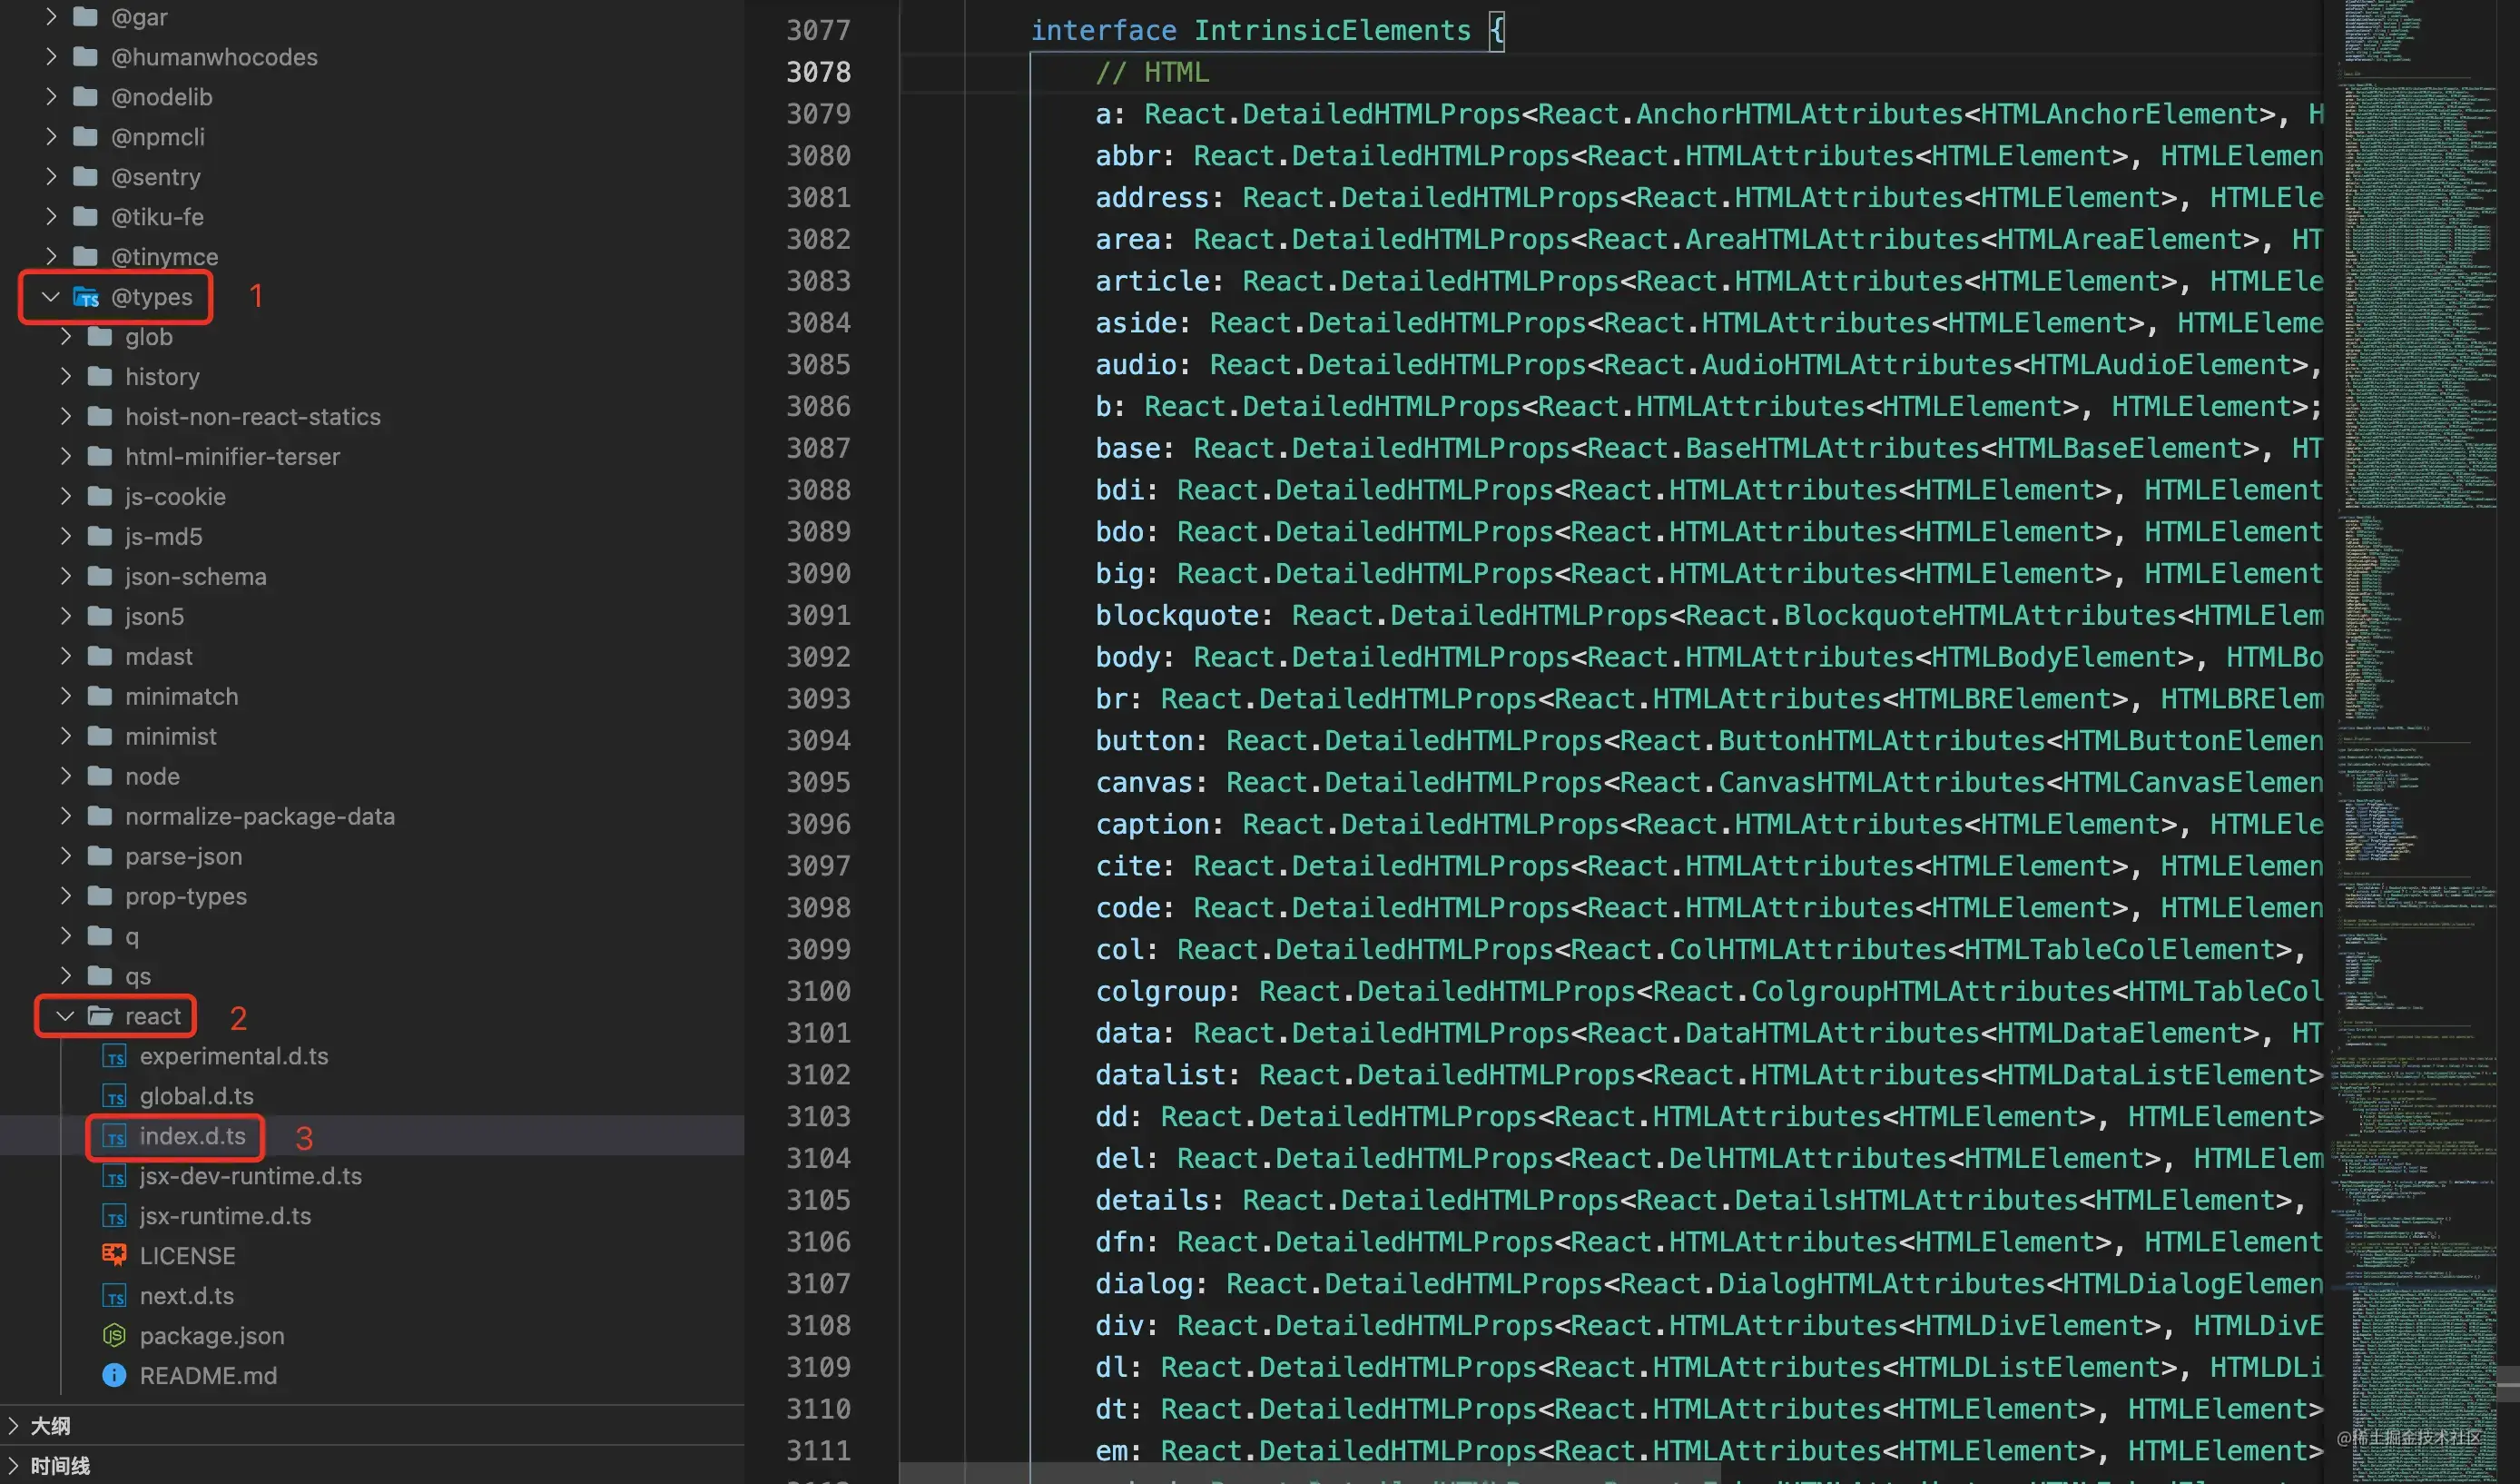Click the package.json Node.js icon
This screenshot has width=2520, height=1484.
click(x=114, y=1335)
